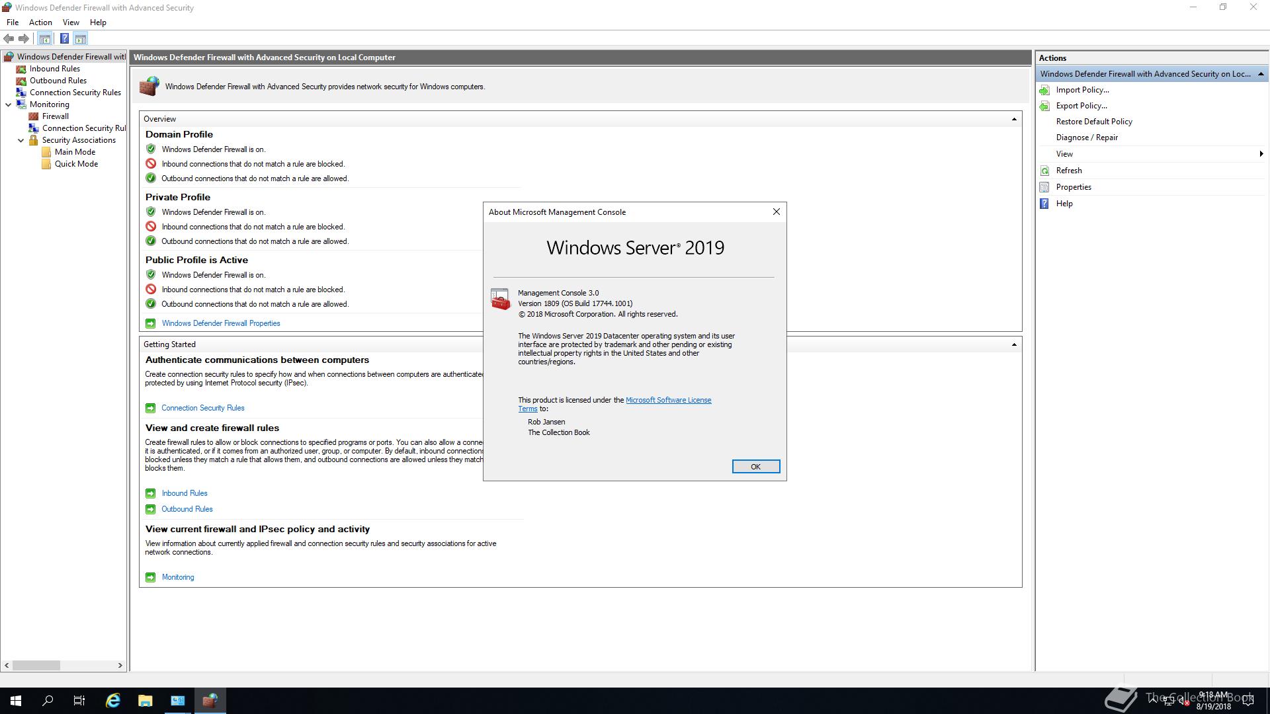Open the Help menu
1270x714 pixels.
(98, 22)
